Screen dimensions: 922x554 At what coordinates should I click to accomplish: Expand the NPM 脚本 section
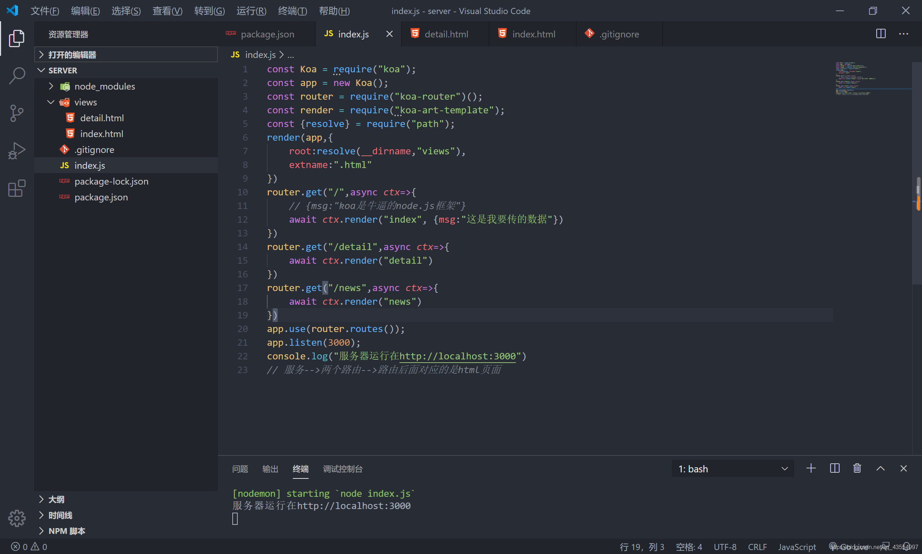126,531
